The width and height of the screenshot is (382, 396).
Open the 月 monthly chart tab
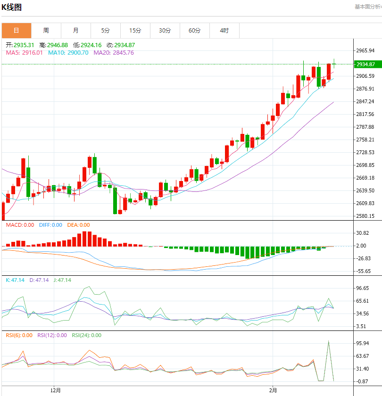pyautogui.click(x=76, y=31)
